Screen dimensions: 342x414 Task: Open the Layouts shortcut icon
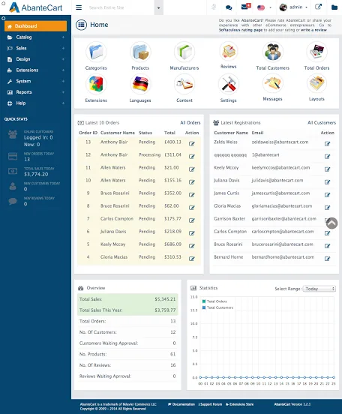pyautogui.click(x=316, y=83)
